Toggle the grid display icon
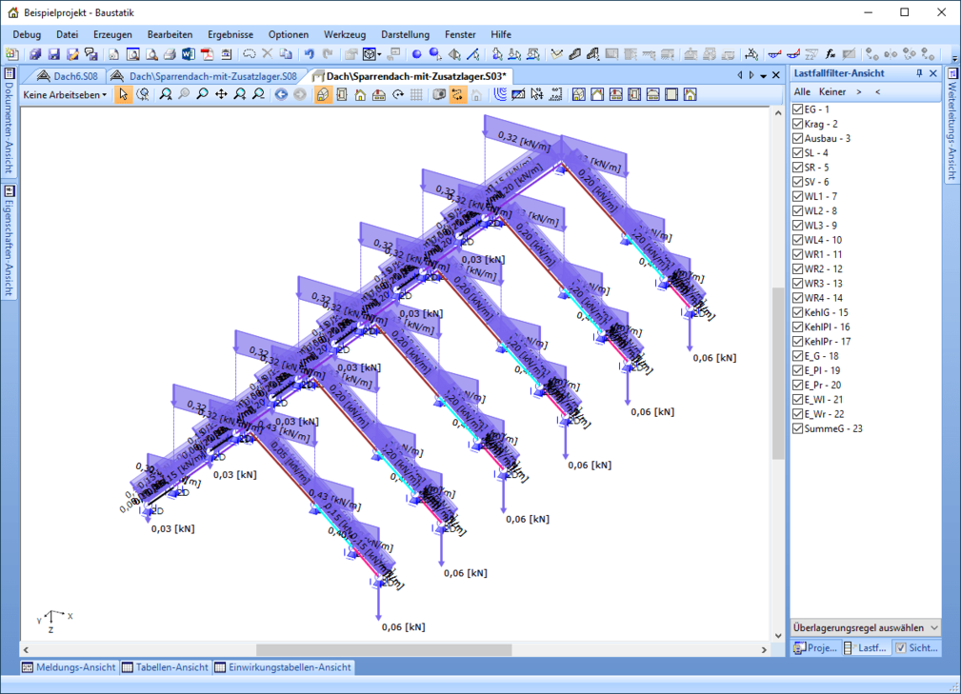Viewport: 961px width, 694px height. click(x=416, y=94)
